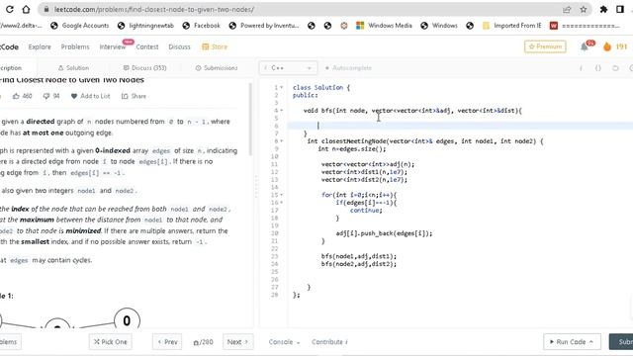Like the problem with thumbs up 460
The width and height of the screenshot is (633, 356).
coord(22,96)
